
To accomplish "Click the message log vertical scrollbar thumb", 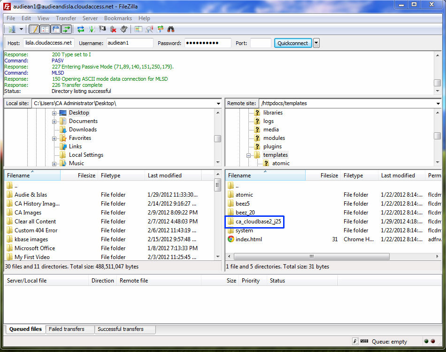I will (437, 83).
